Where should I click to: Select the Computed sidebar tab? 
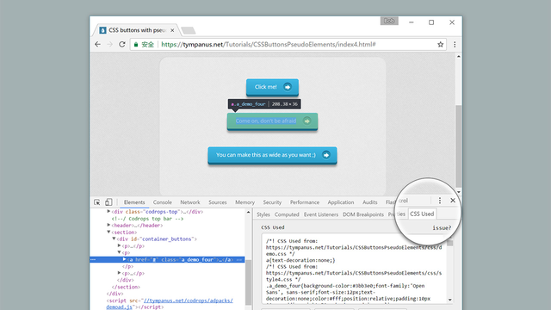pos(287,214)
